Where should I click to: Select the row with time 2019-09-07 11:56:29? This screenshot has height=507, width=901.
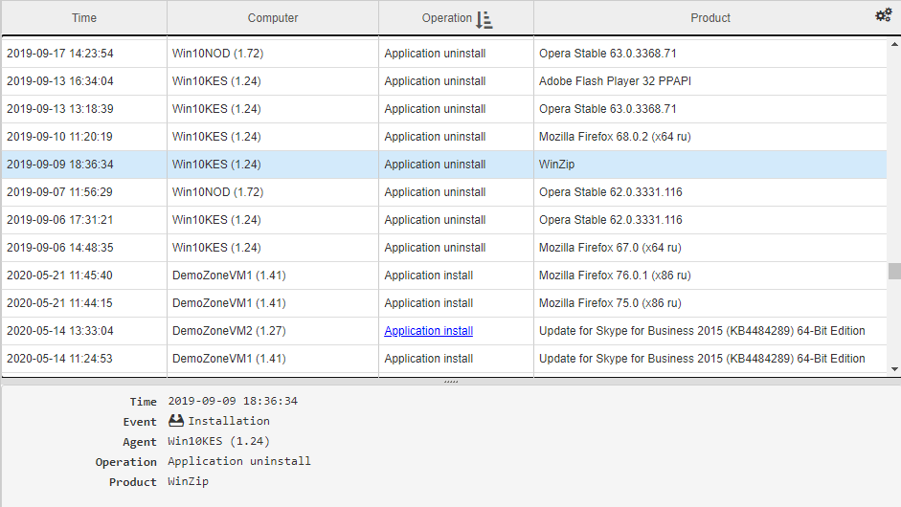444,191
